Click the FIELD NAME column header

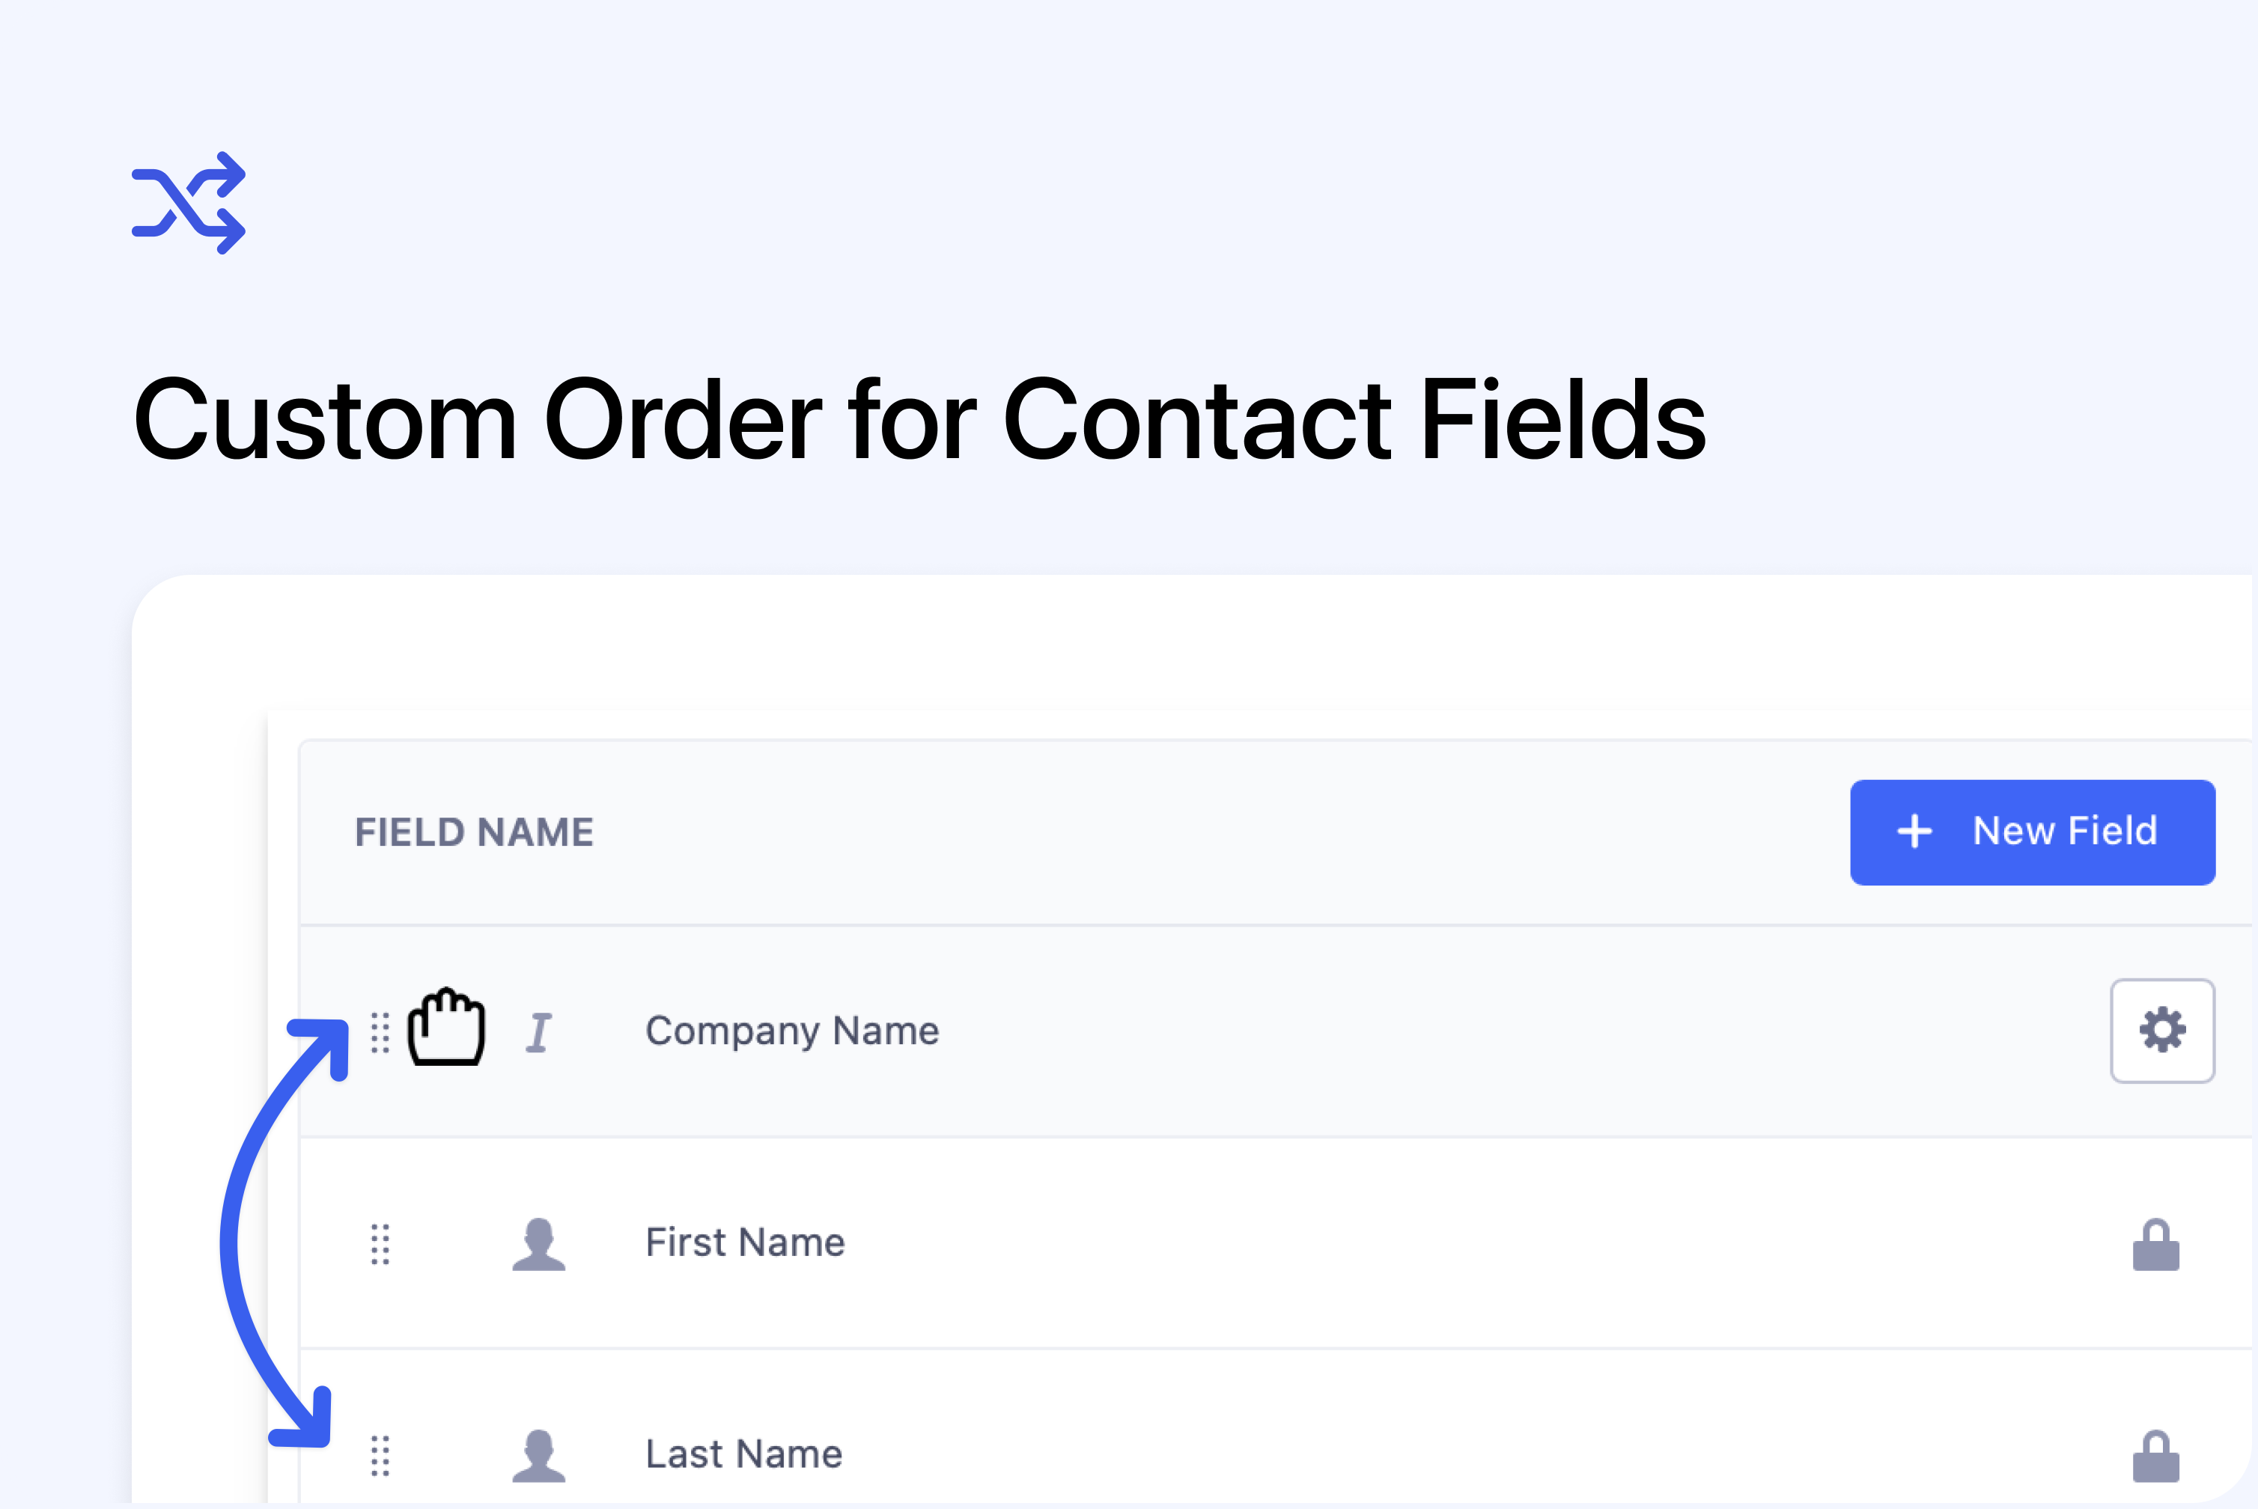point(475,832)
